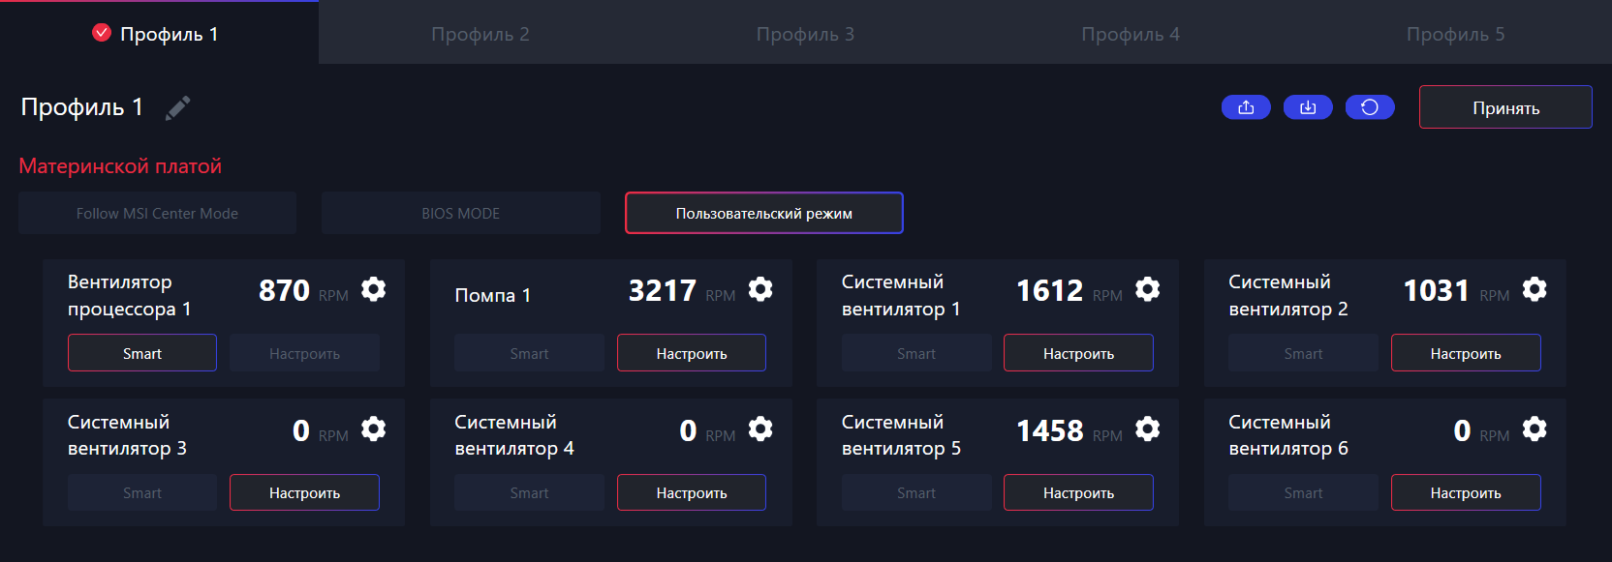Click the import profile download icon
The height and width of the screenshot is (562, 1612).
pyautogui.click(x=1308, y=107)
